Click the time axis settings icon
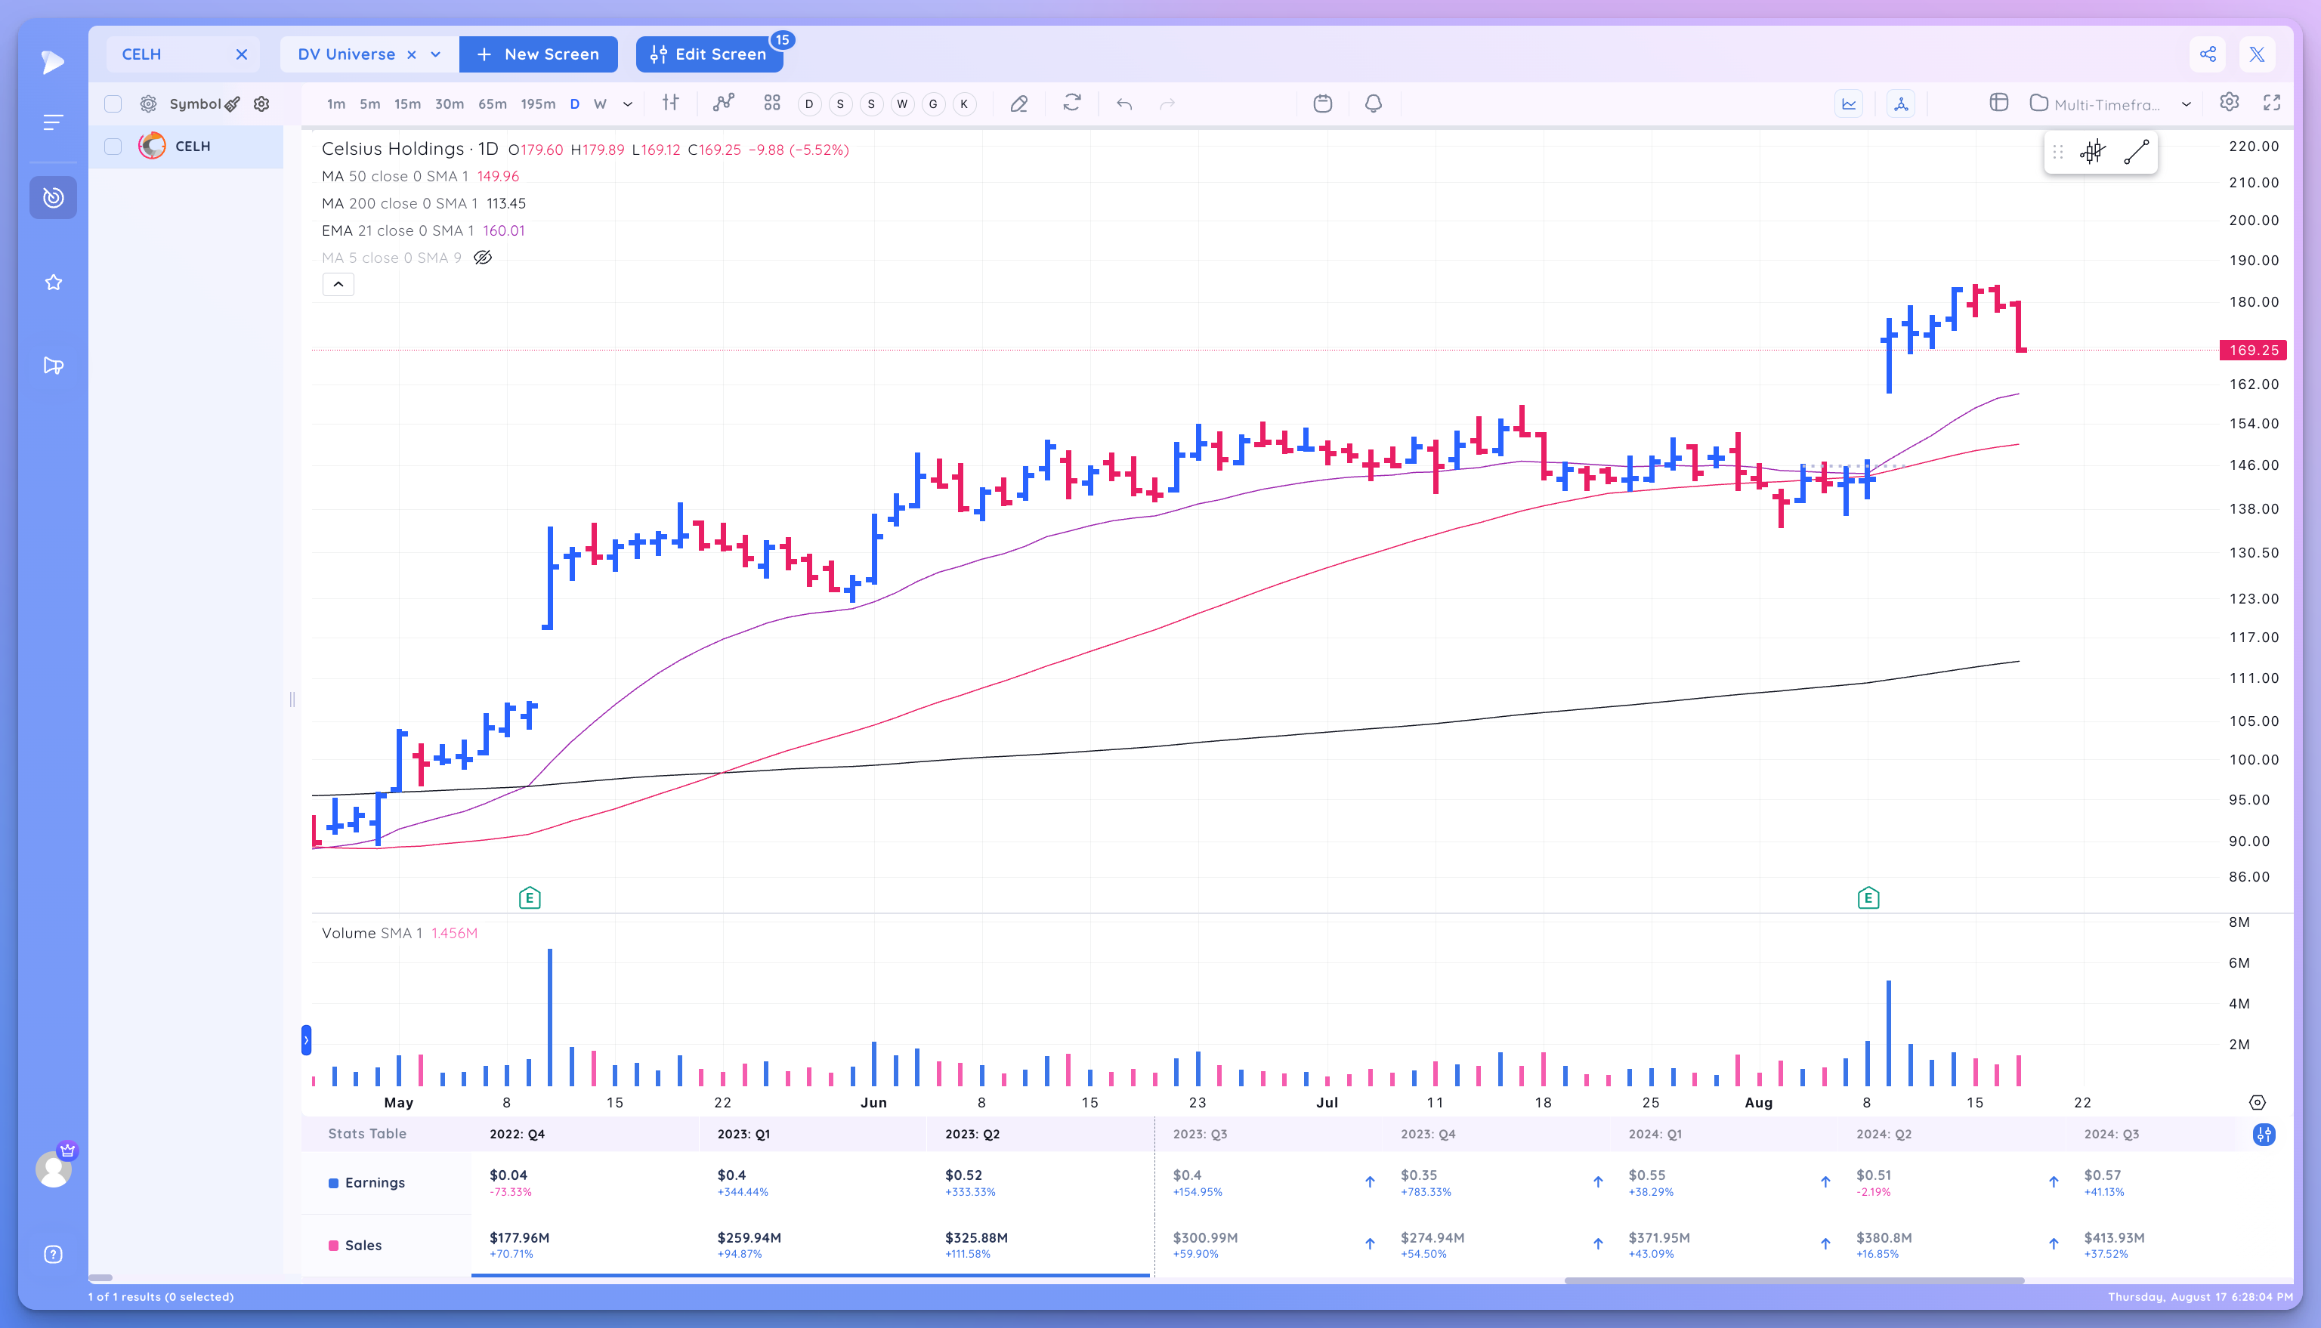This screenshot has height=1328, width=2321. (x=2256, y=1102)
